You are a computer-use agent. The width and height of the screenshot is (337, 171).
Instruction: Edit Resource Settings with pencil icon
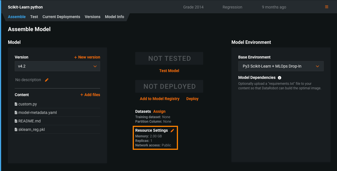(x=172, y=131)
